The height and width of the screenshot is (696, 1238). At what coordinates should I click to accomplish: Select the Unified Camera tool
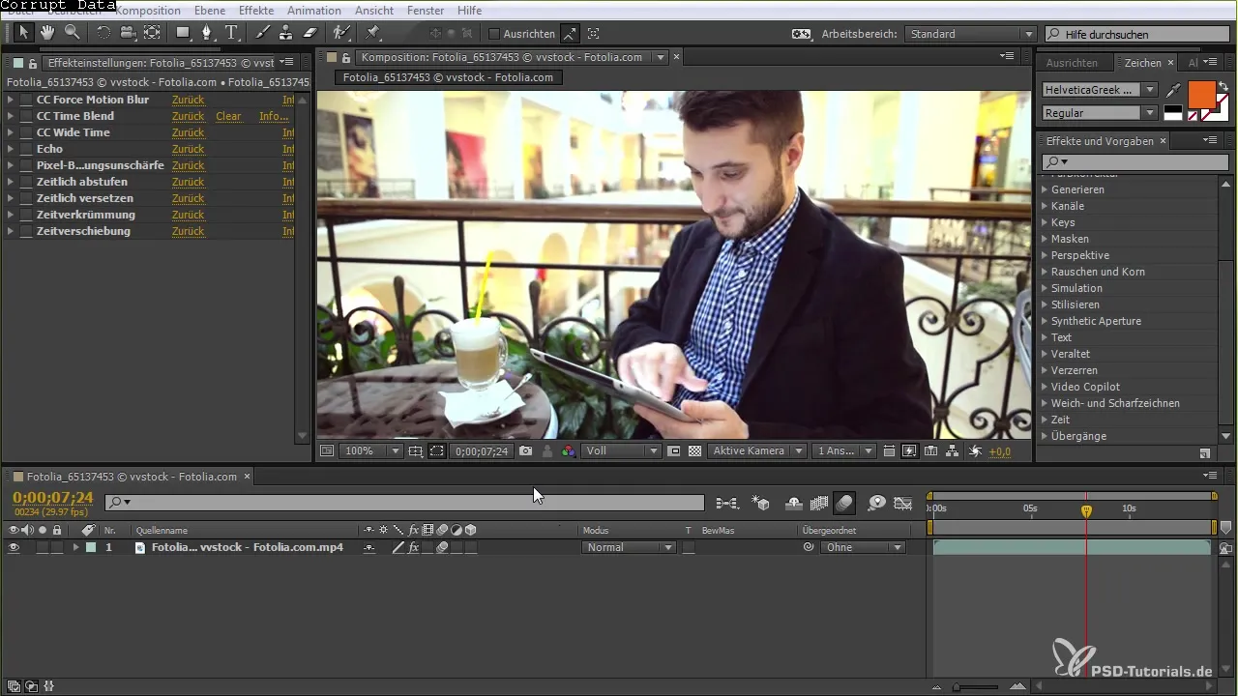(x=127, y=33)
